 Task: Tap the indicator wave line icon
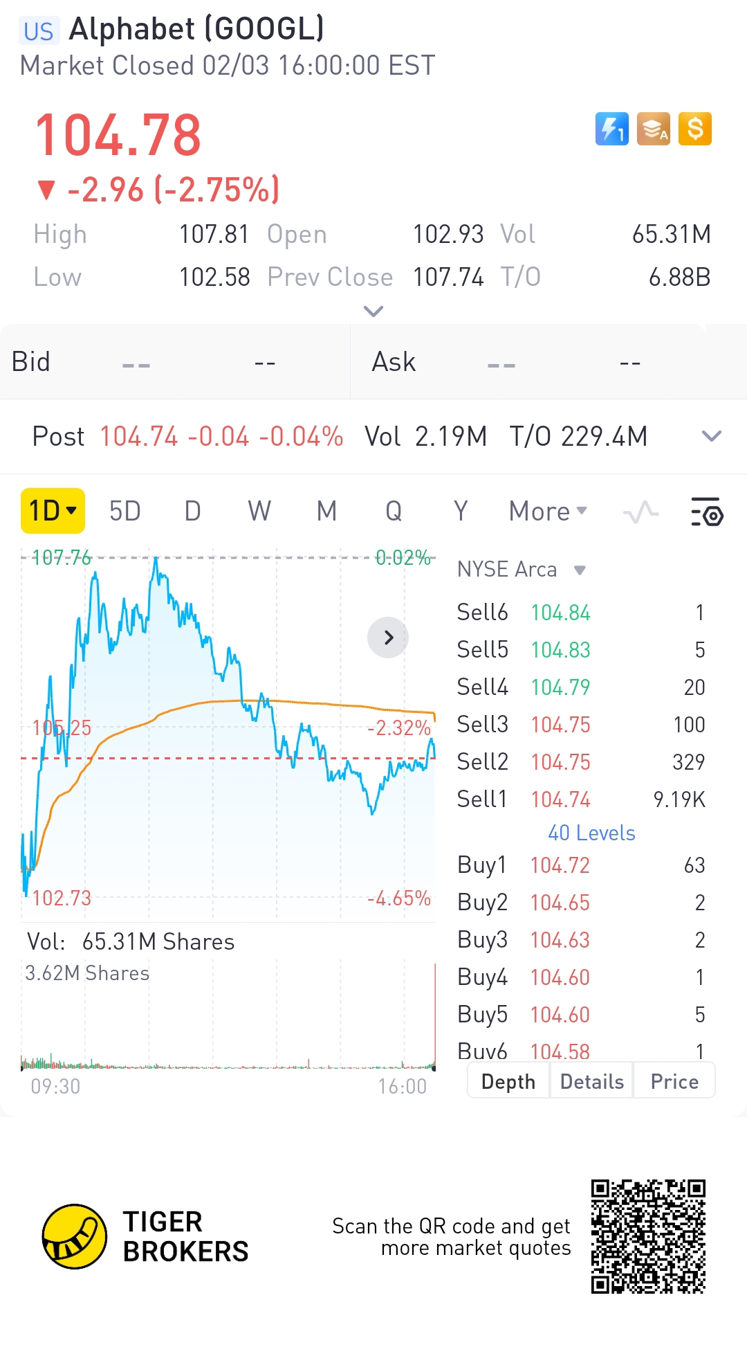tap(640, 512)
